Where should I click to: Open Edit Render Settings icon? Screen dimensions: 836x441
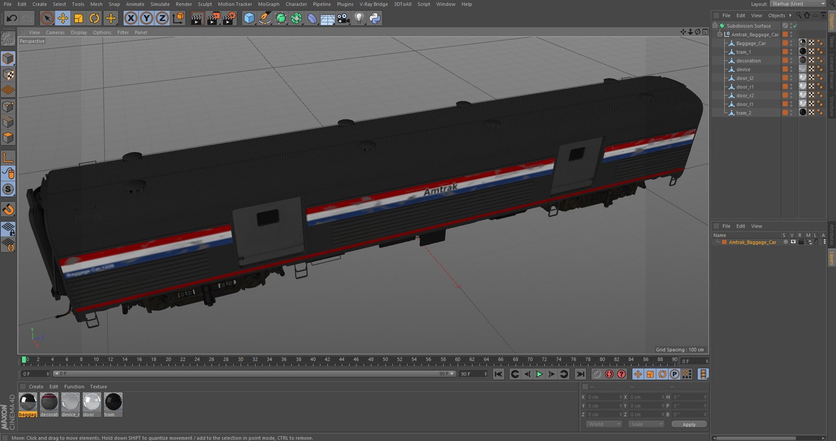coord(229,18)
